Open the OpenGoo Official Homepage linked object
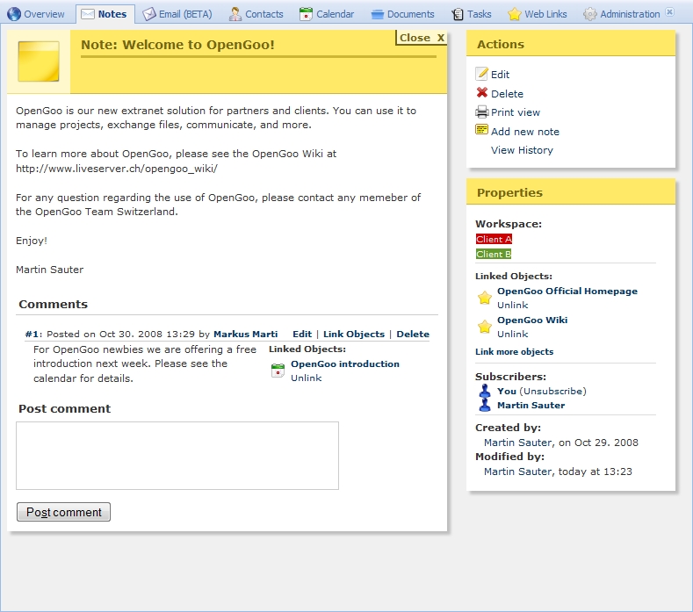This screenshot has width=693, height=612. (x=567, y=292)
